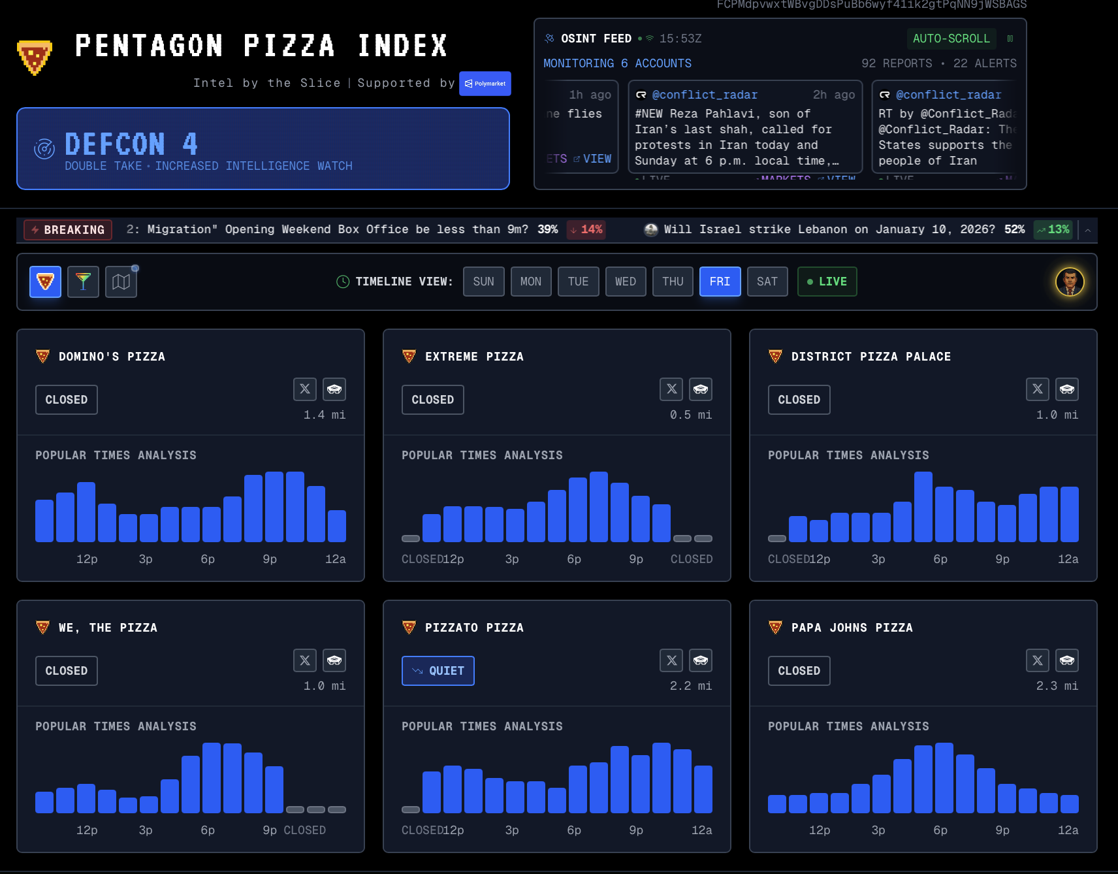Click the DEFCON 4 radar icon
Image resolution: width=1118 pixels, height=874 pixels.
(44, 149)
